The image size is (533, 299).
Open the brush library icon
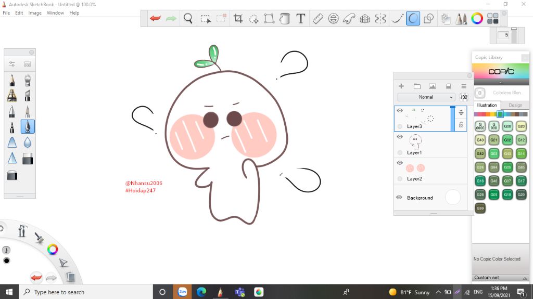(28, 64)
